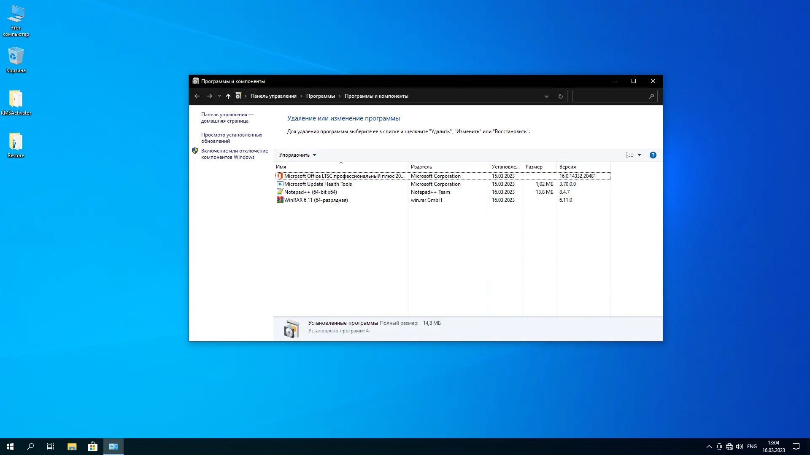Select the Notepad++ (64-bit x64) entry
The width and height of the screenshot is (810, 455).
(x=310, y=192)
